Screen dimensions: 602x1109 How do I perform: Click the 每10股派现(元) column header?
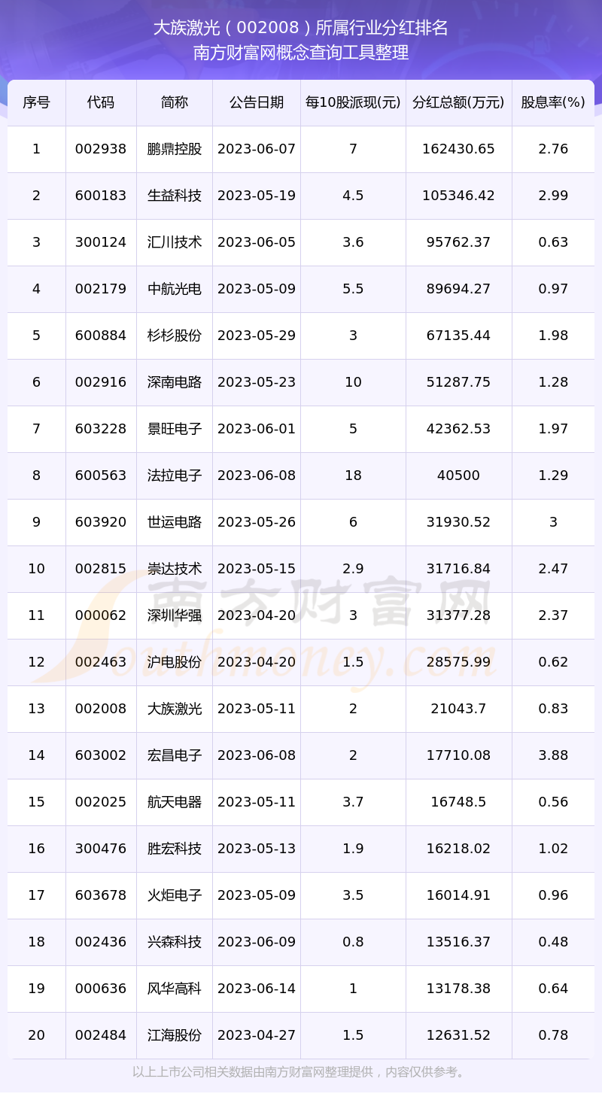[353, 102]
